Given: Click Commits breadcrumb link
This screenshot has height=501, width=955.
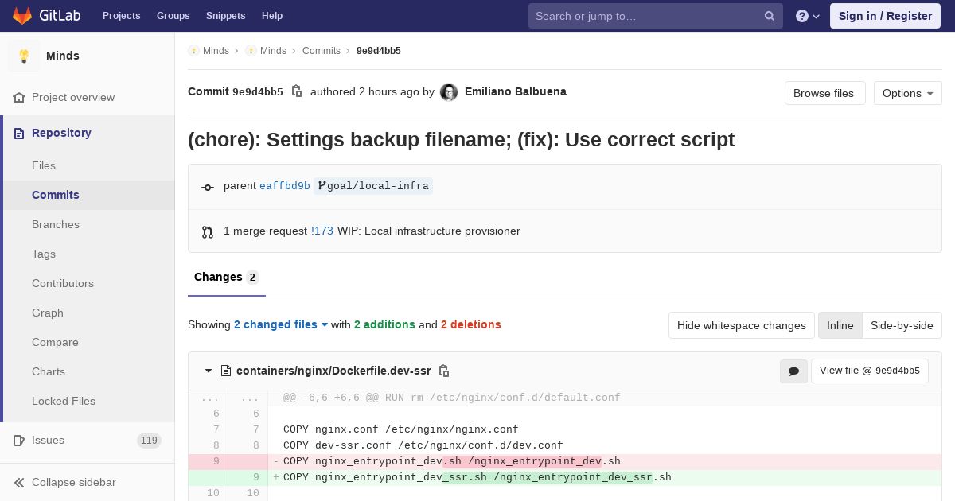Looking at the screenshot, I should click(322, 51).
